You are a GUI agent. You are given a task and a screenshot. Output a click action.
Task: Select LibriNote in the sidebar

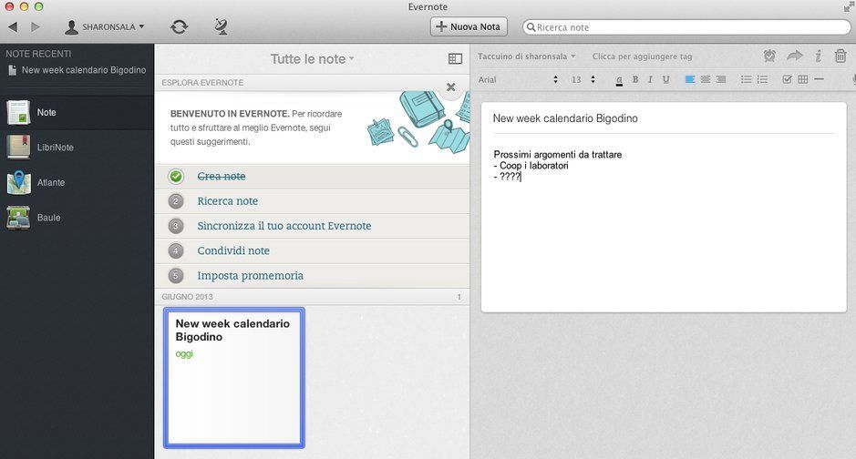tap(77, 148)
